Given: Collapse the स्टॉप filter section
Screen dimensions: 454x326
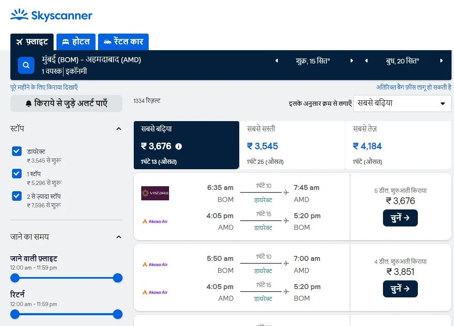Looking at the screenshot, I should [119, 129].
